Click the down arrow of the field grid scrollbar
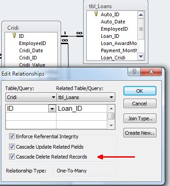The width and height of the screenshot is (170, 186). pyautogui.click(x=111, y=125)
